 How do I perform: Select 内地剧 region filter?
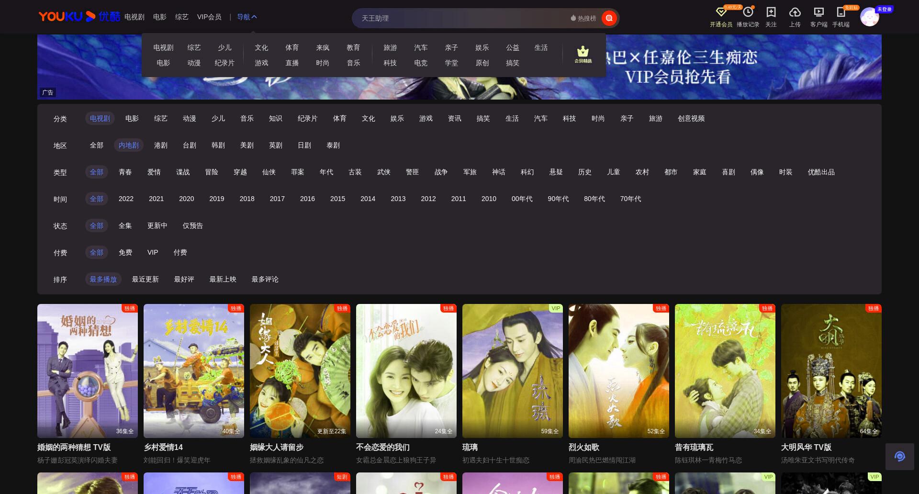129,145
